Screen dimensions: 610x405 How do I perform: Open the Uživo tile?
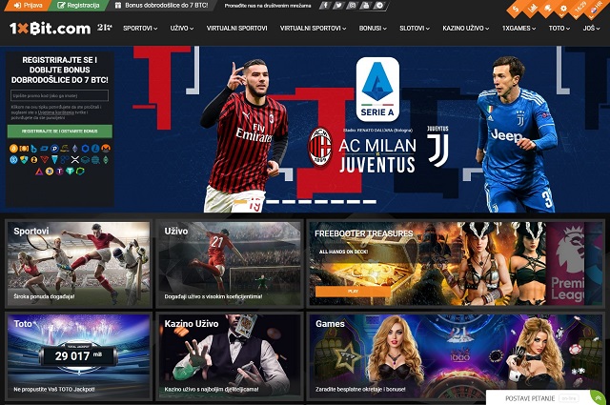(x=229, y=263)
